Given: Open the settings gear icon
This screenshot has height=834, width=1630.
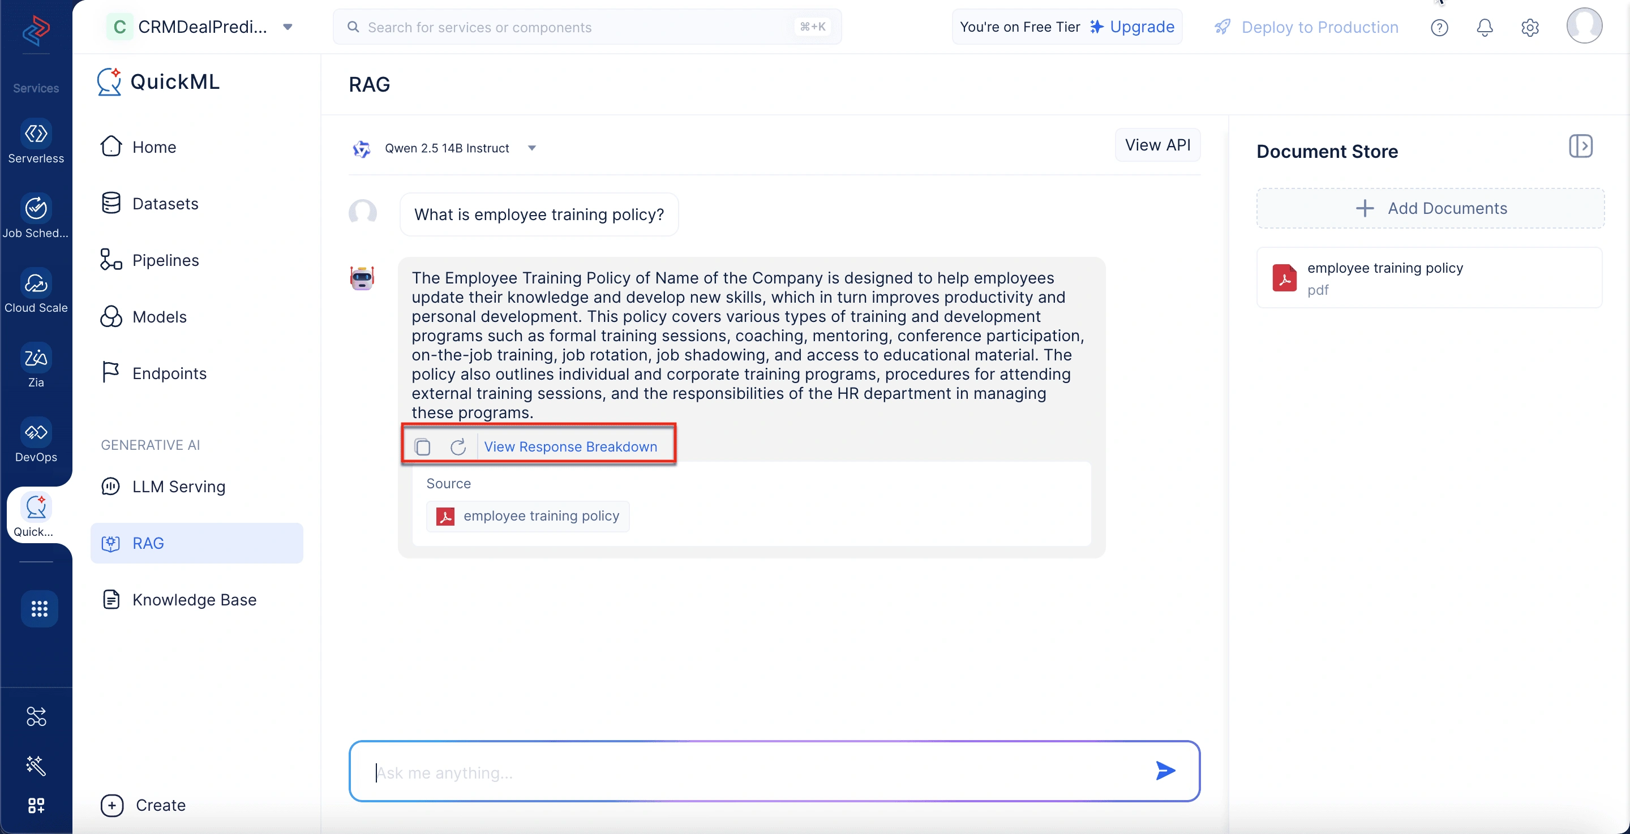Looking at the screenshot, I should click(x=1530, y=27).
